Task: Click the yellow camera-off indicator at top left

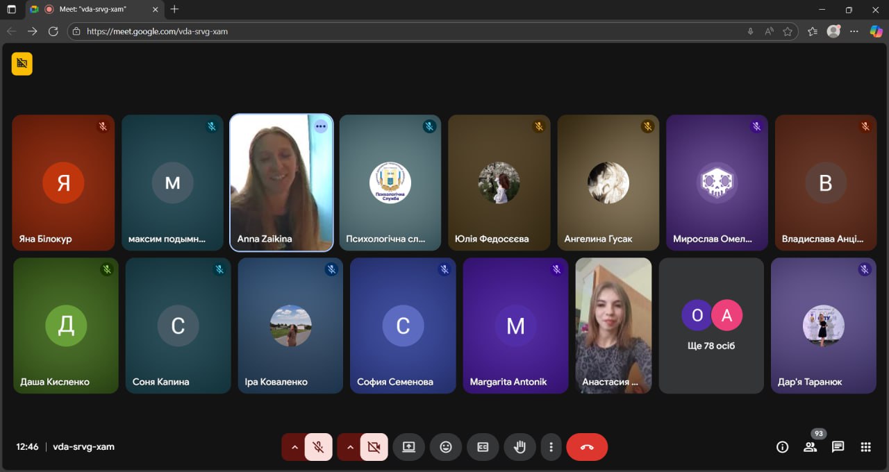Action: point(22,64)
